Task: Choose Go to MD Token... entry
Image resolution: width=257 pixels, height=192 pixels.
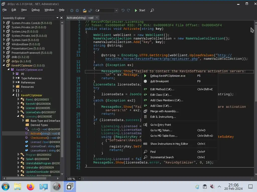Action: tap(180, 130)
